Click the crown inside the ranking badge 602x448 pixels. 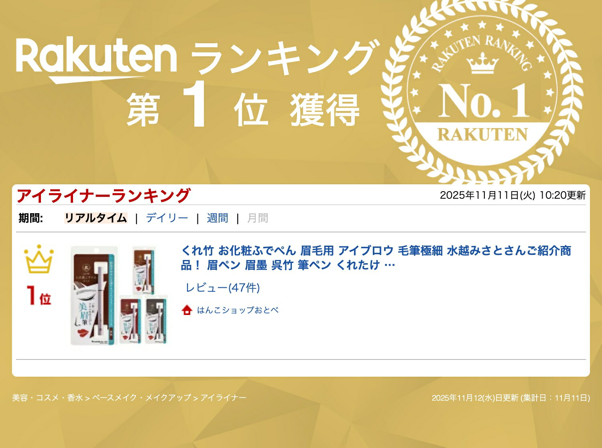pos(483,65)
